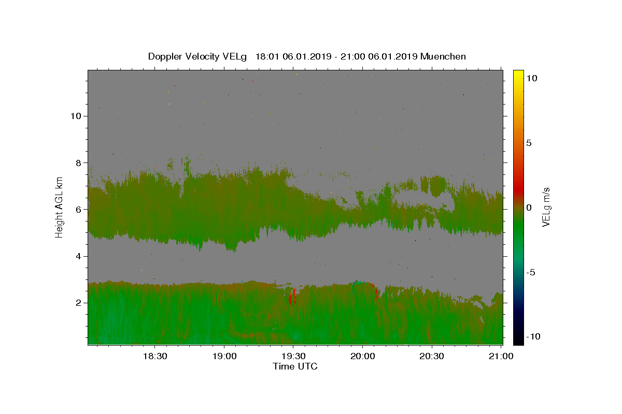Click the colorbar top value 10 beside yellow
622x414 pixels.
tap(531, 78)
